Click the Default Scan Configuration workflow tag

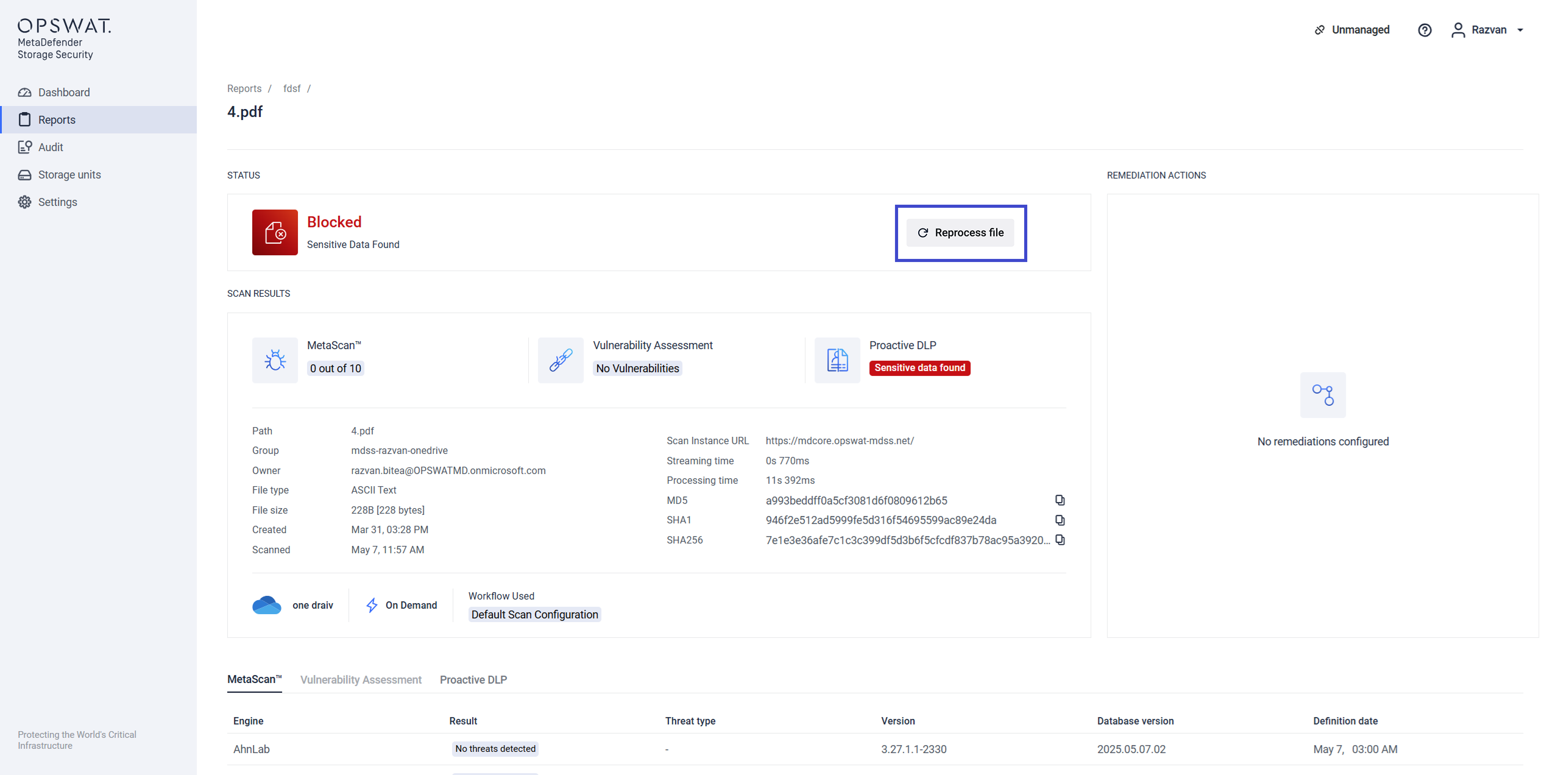click(534, 615)
